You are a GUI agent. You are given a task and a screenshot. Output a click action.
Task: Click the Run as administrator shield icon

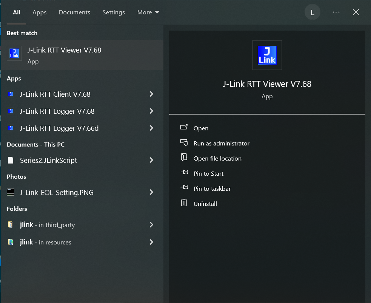(x=184, y=143)
